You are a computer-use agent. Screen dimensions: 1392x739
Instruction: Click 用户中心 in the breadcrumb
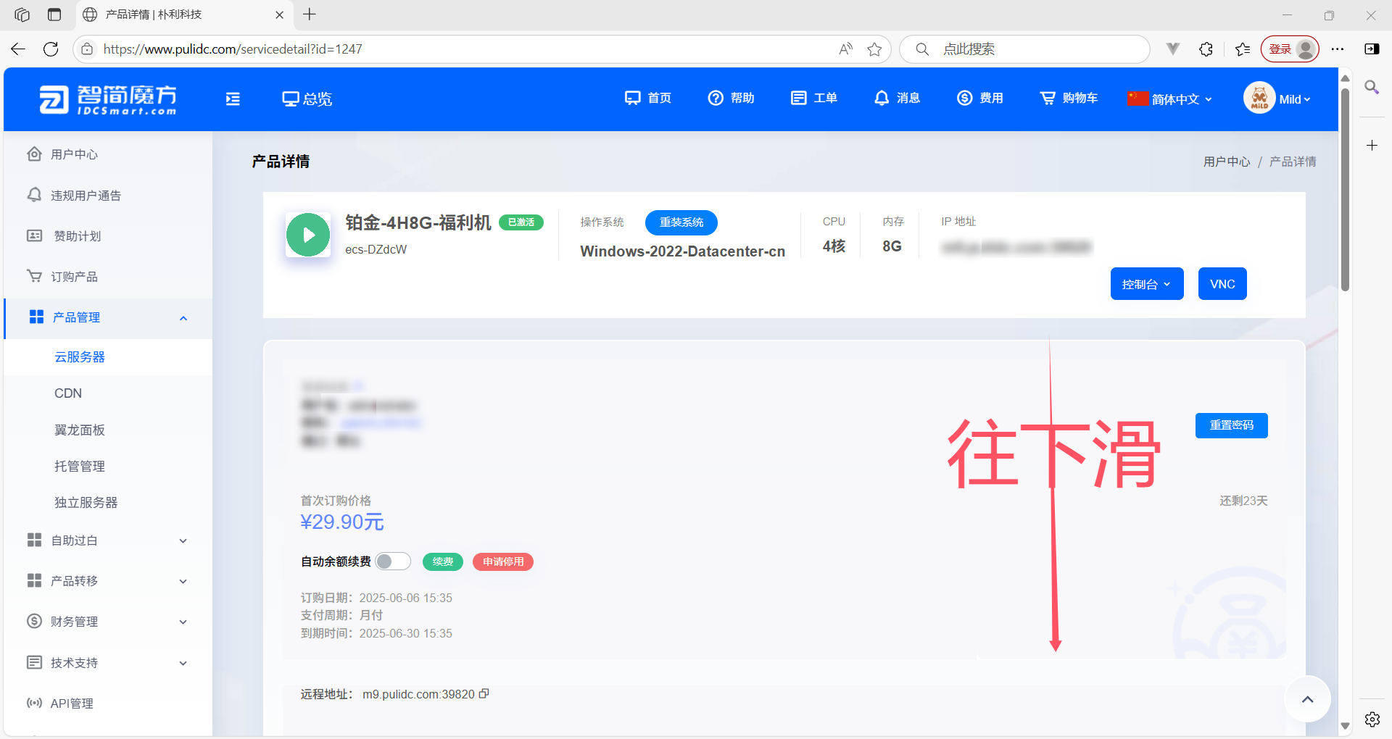tap(1227, 162)
